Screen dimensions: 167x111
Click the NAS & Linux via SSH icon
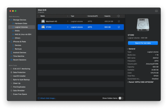(13, 34)
